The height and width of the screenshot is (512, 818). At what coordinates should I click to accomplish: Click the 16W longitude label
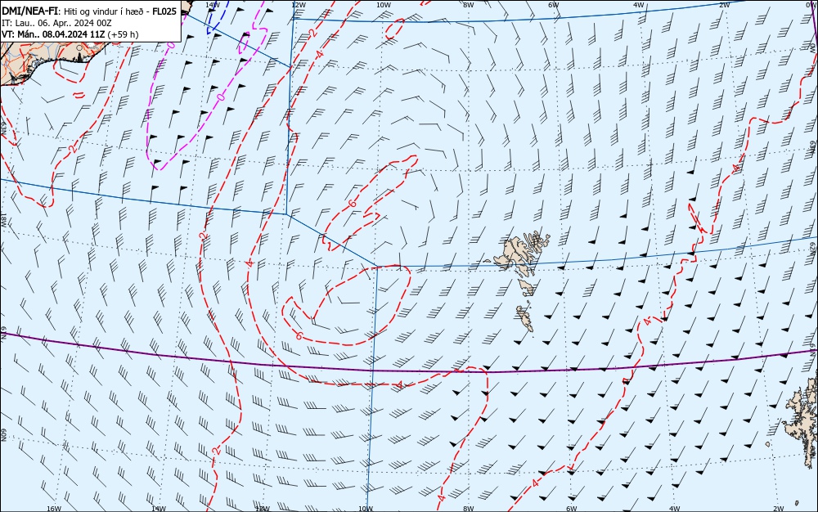pos(54,509)
